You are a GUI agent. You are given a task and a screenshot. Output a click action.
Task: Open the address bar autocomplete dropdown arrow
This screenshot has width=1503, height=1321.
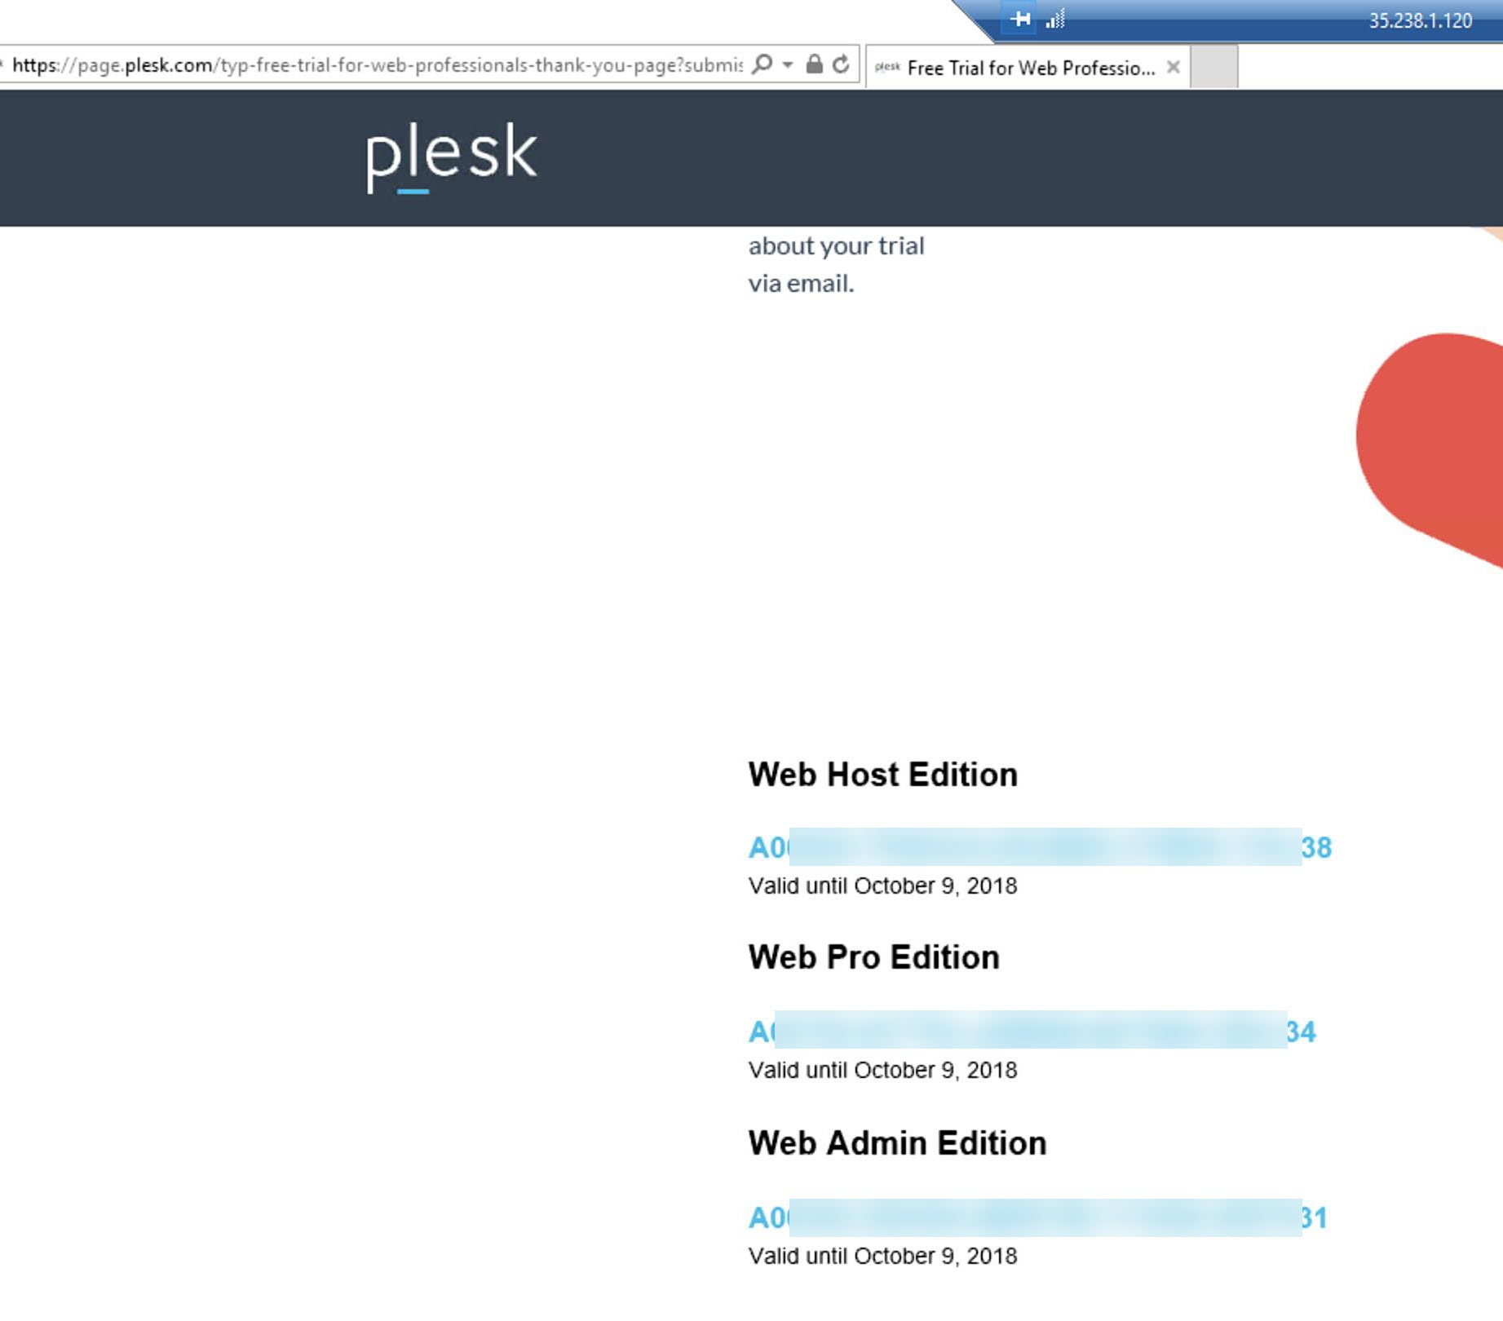(788, 64)
